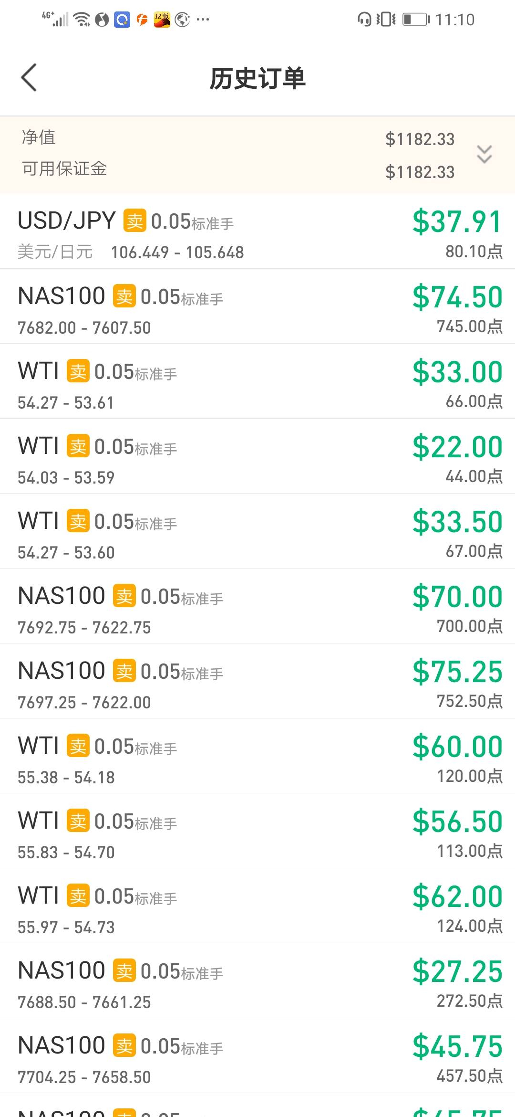Open the WTI order with $60.00 profit
Screen dimensions: 515x1117
(x=257, y=756)
